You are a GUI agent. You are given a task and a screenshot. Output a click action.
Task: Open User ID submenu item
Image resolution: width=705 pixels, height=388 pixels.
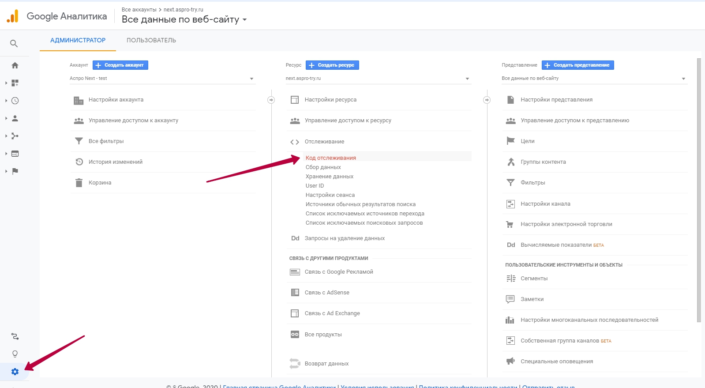tap(315, 186)
